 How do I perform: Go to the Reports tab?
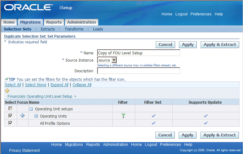pos(54,22)
